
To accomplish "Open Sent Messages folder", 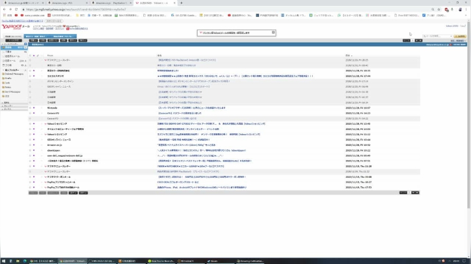I will [x=12, y=91].
